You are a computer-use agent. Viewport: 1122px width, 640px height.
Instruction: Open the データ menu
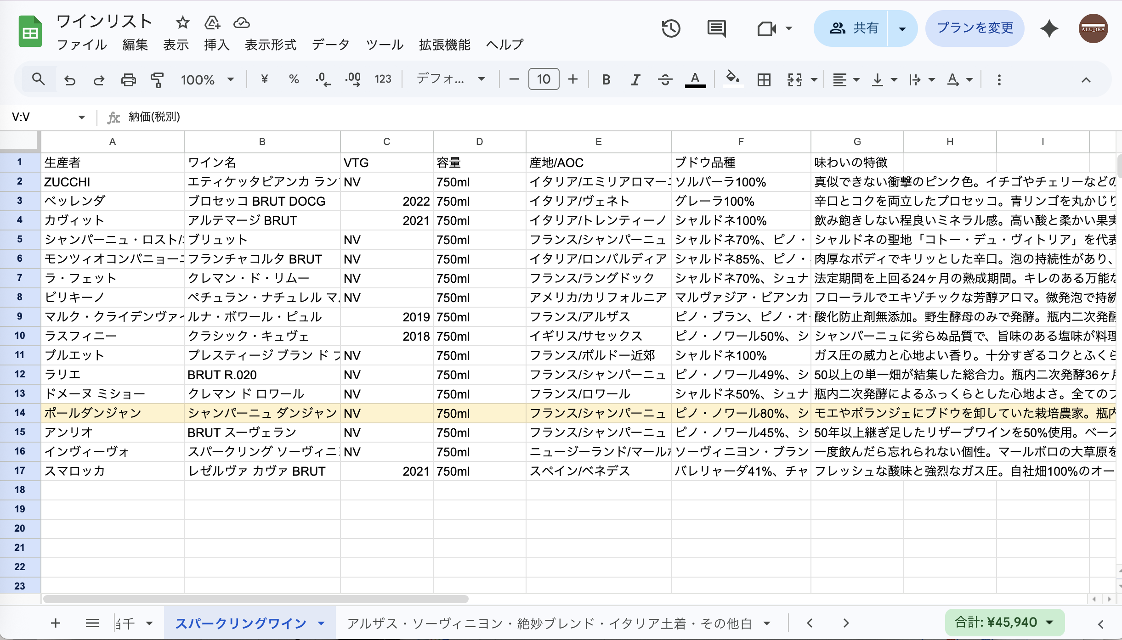331,45
